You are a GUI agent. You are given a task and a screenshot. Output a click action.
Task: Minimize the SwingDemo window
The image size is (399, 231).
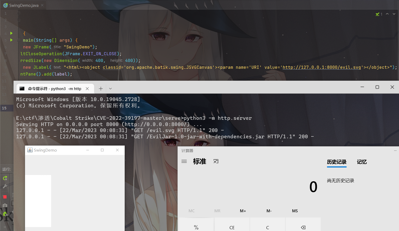[x=88, y=150]
